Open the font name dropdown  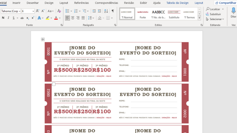(20, 11)
